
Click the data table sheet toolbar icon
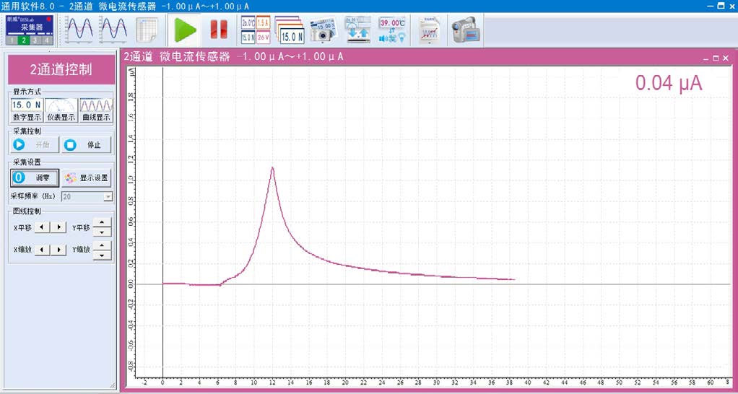click(147, 30)
